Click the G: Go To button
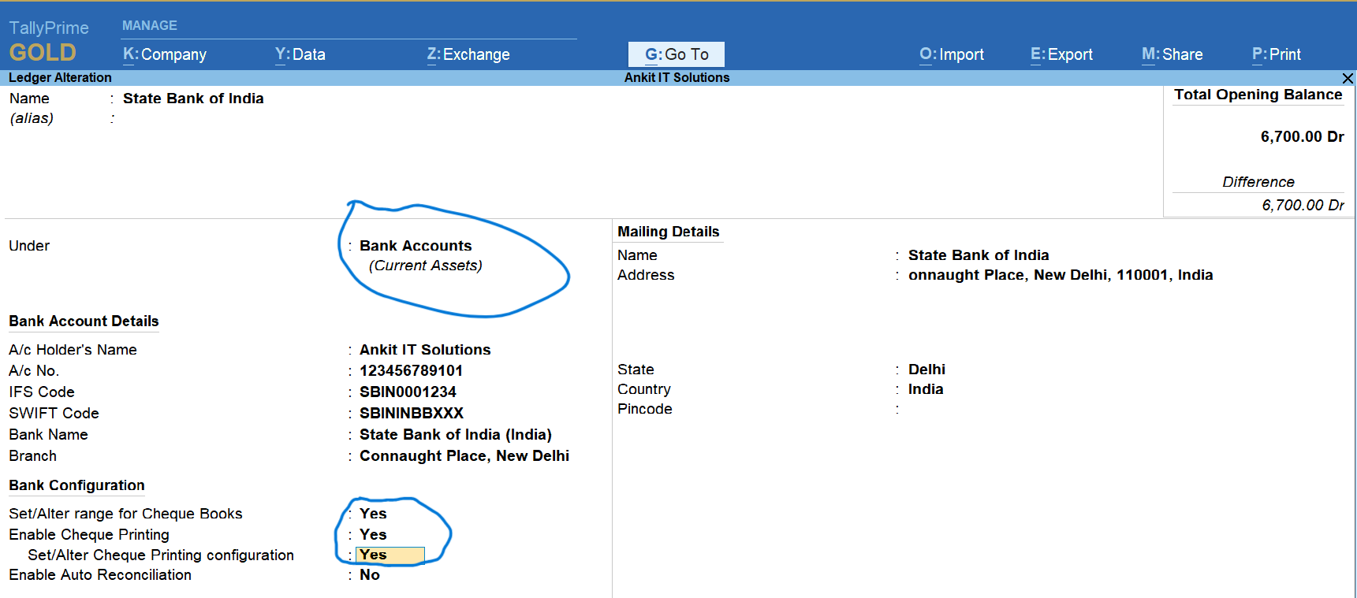 tap(677, 54)
